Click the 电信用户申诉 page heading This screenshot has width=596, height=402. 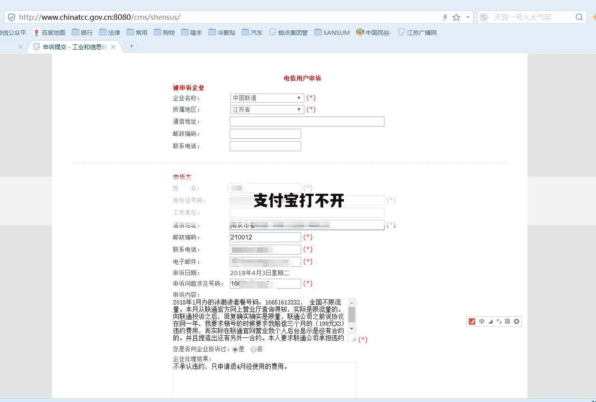click(303, 78)
